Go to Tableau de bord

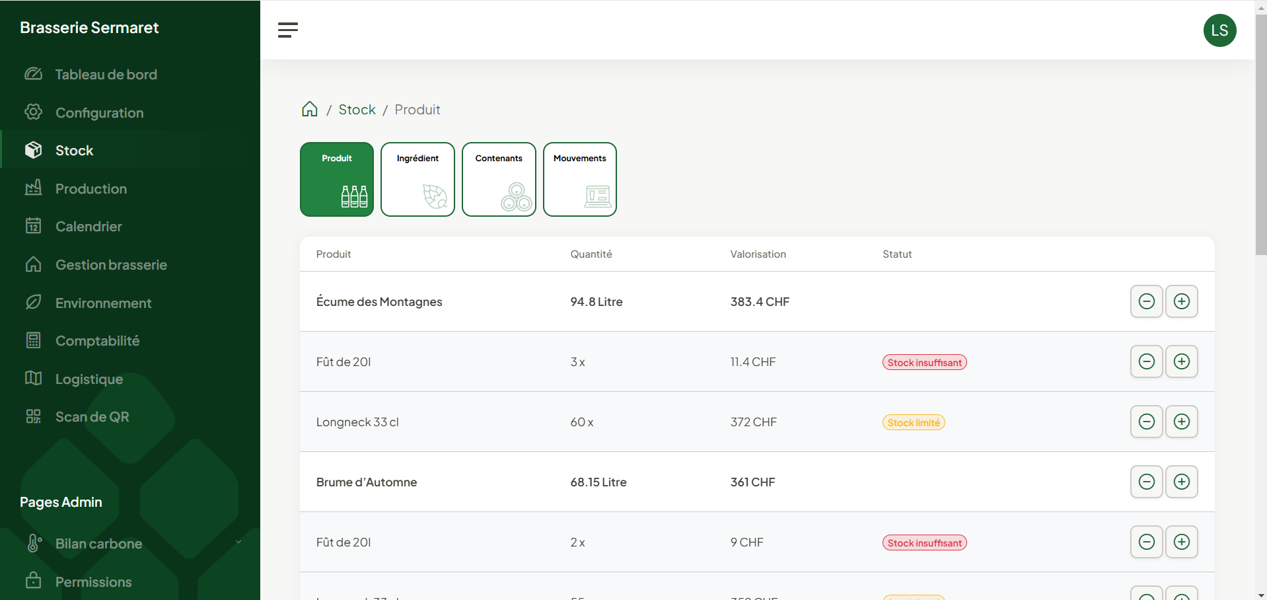tap(106, 75)
